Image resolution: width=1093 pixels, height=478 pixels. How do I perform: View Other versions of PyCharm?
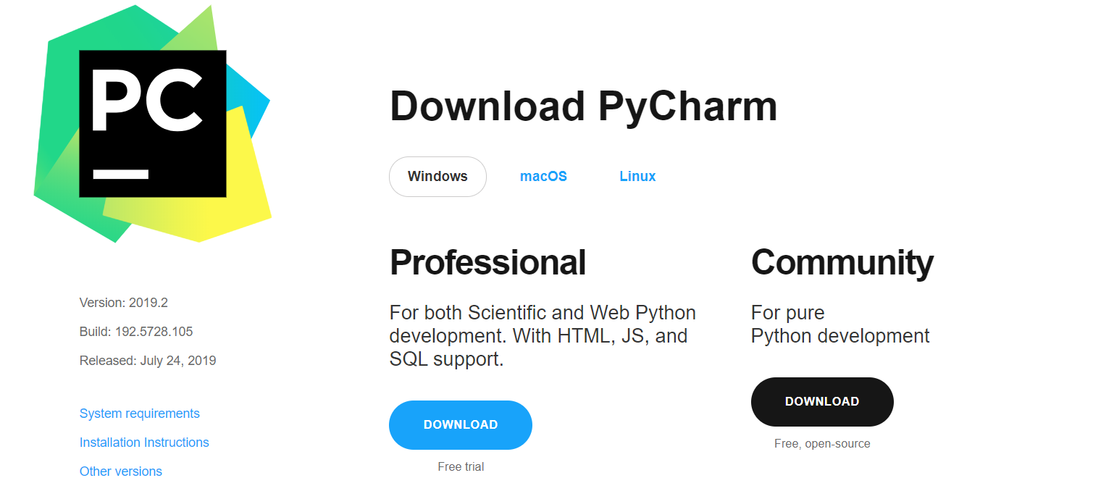[120, 471]
